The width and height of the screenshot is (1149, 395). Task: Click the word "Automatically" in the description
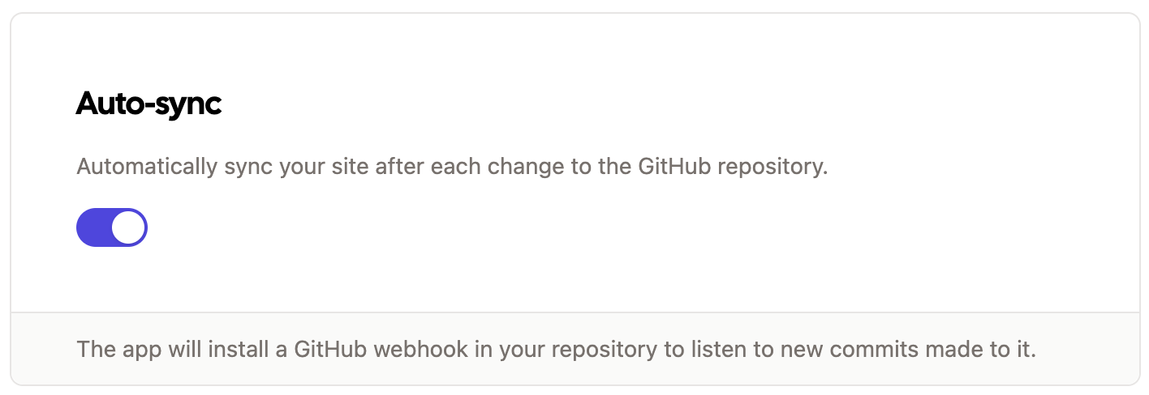click(x=146, y=168)
